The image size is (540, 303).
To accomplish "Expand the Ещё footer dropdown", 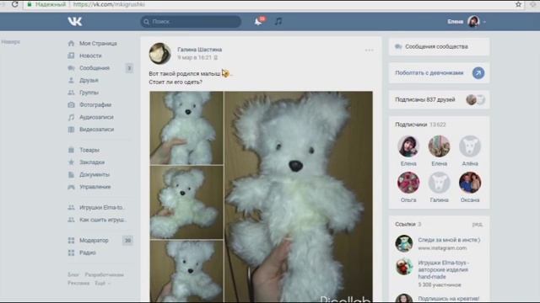I will [103, 283].
